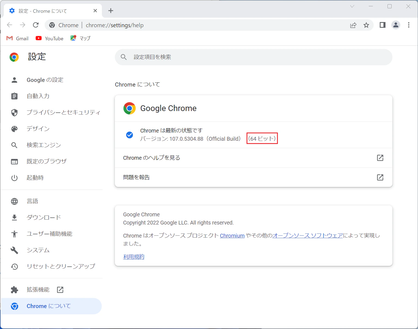Open the tab search chevron
The height and width of the screenshot is (329, 418).
[x=352, y=6]
